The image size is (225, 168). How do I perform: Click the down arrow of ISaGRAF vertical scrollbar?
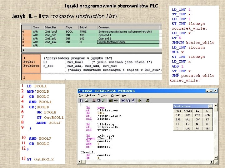[x=216, y=158]
